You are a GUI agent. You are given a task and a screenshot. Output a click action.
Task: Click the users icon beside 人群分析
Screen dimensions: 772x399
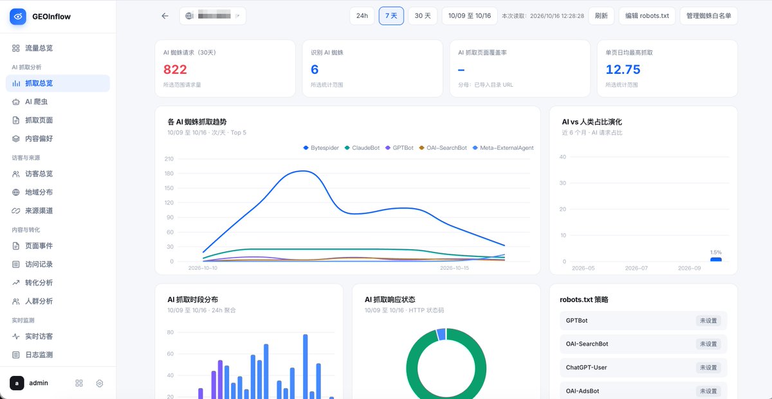pos(16,301)
